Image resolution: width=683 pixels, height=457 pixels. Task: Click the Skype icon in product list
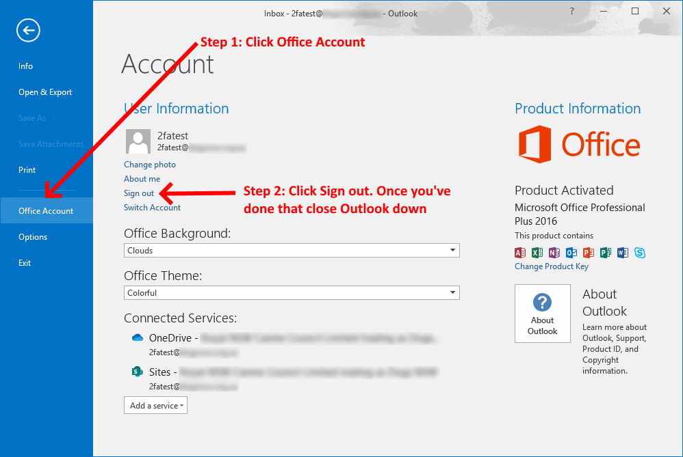(x=640, y=253)
